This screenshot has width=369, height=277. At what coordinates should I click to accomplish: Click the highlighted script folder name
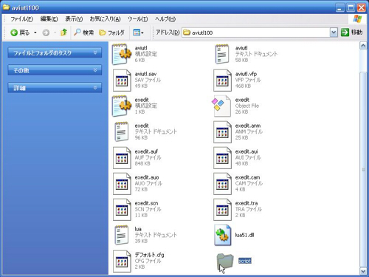tap(245, 261)
